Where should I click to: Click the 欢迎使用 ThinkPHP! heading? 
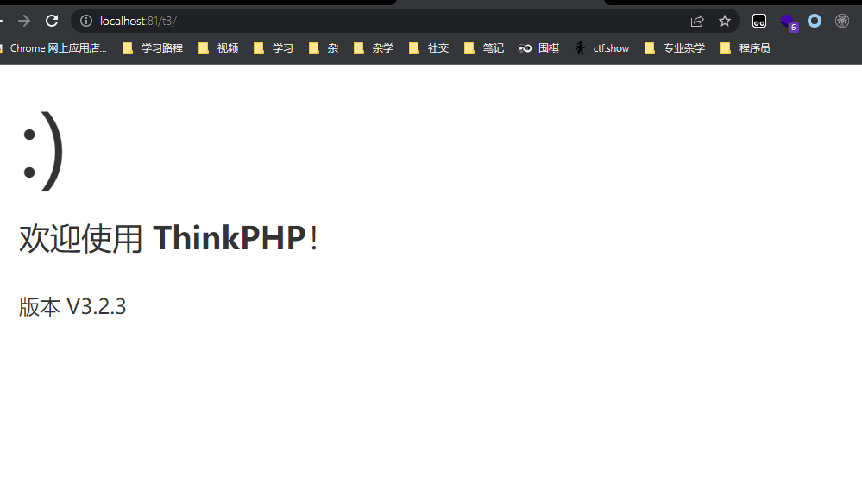[168, 238]
